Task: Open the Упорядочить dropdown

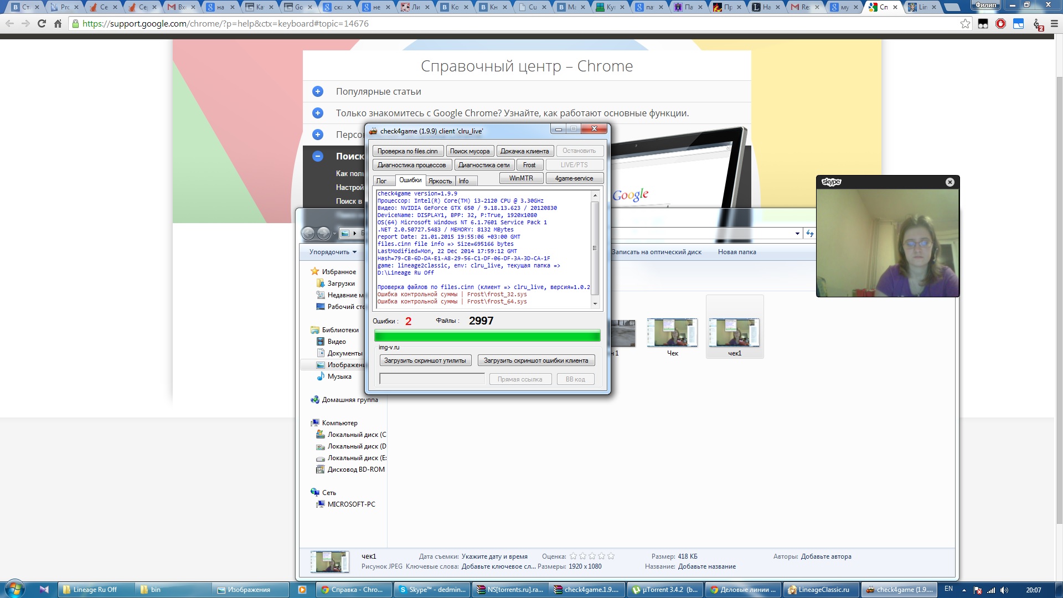Action: [333, 252]
